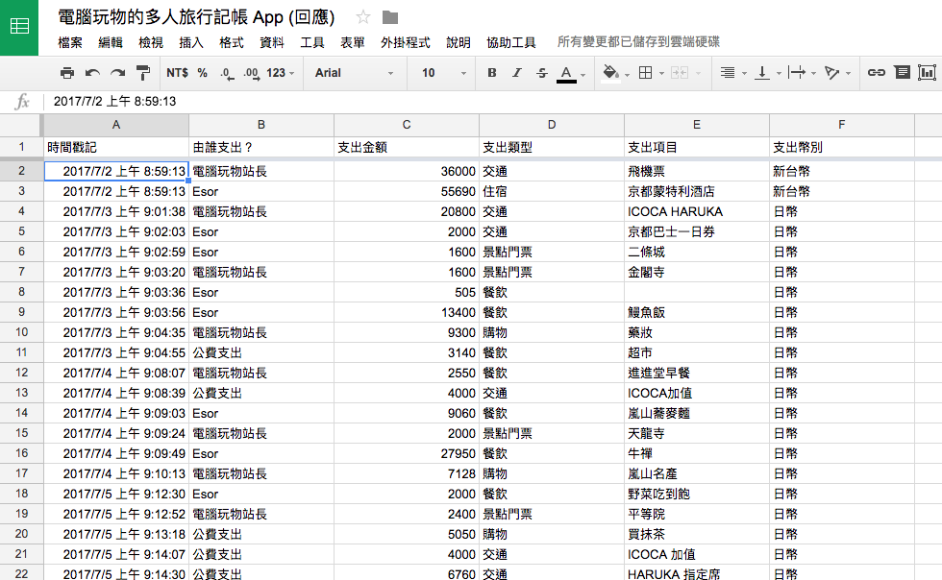
Task: Open the 123 number formats dropdown
Action: 280,73
